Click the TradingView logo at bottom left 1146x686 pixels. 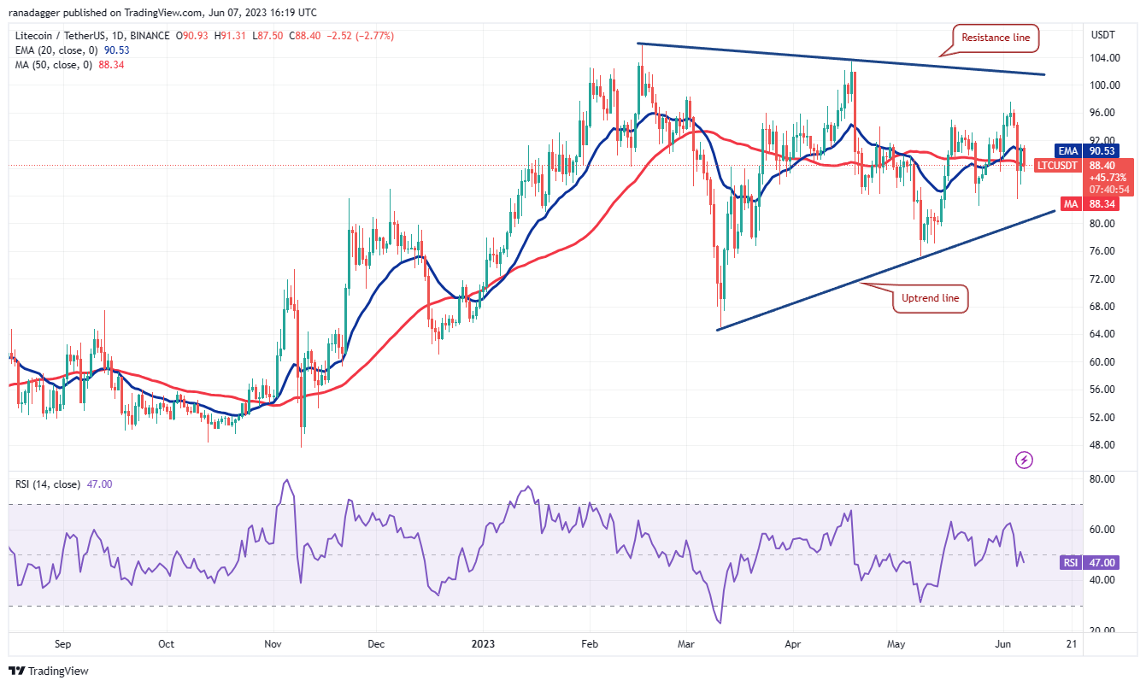[49, 671]
